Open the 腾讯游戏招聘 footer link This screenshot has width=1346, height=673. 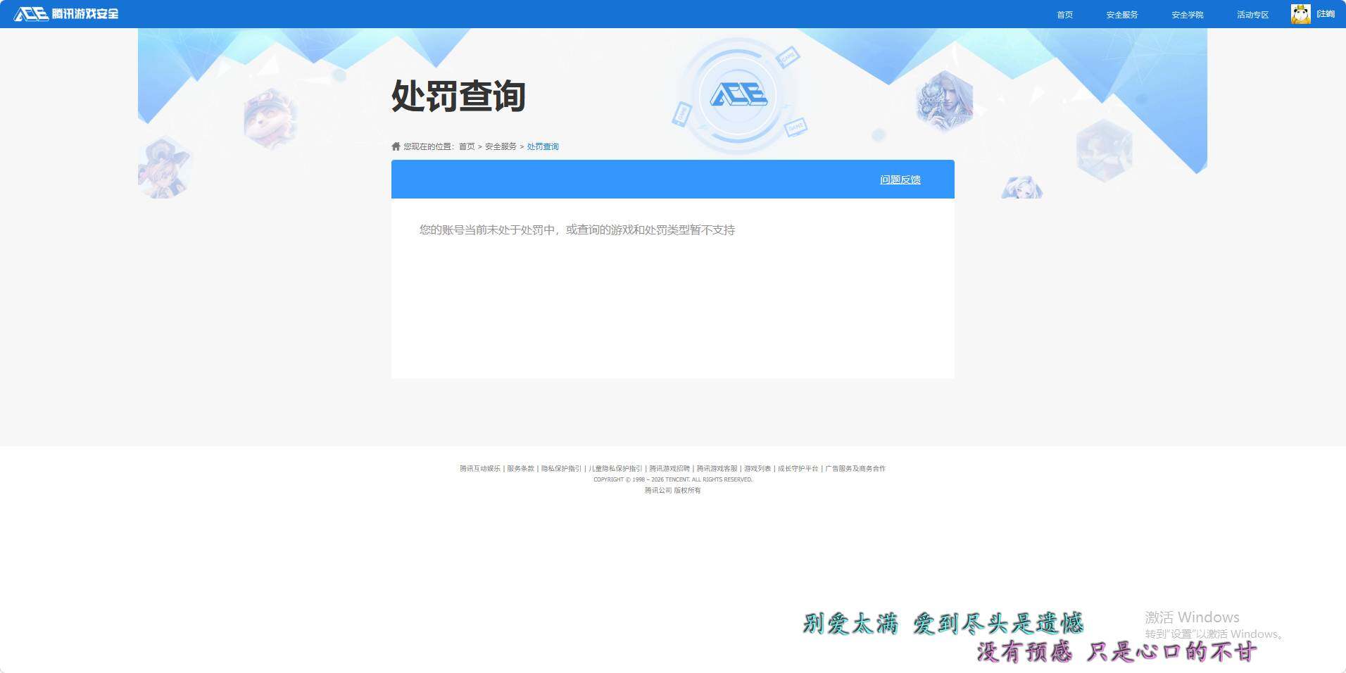point(669,468)
